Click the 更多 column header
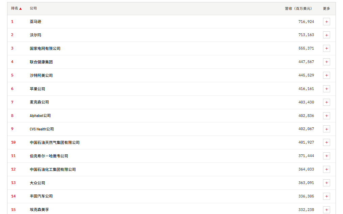The image size is (343, 214). tap(326, 8)
